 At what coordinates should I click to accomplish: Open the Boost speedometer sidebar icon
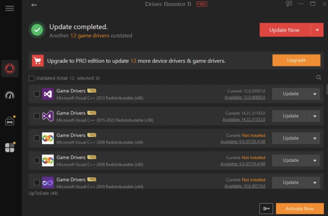click(x=10, y=95)
